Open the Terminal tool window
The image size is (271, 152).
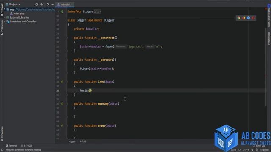click(11, 146)
